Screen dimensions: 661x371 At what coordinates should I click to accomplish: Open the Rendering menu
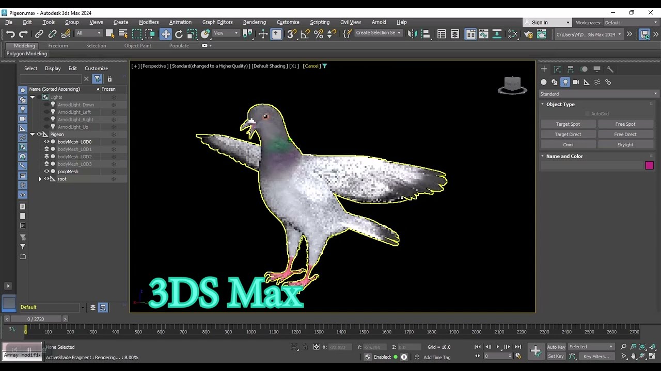point(255,22)
